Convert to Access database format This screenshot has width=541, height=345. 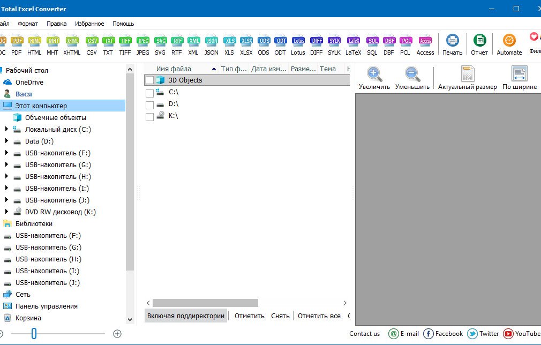coord(425,45)
